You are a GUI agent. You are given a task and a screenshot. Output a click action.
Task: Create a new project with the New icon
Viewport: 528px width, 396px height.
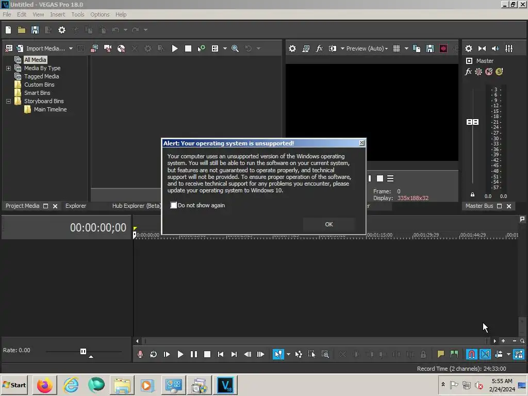pos(8,30)
